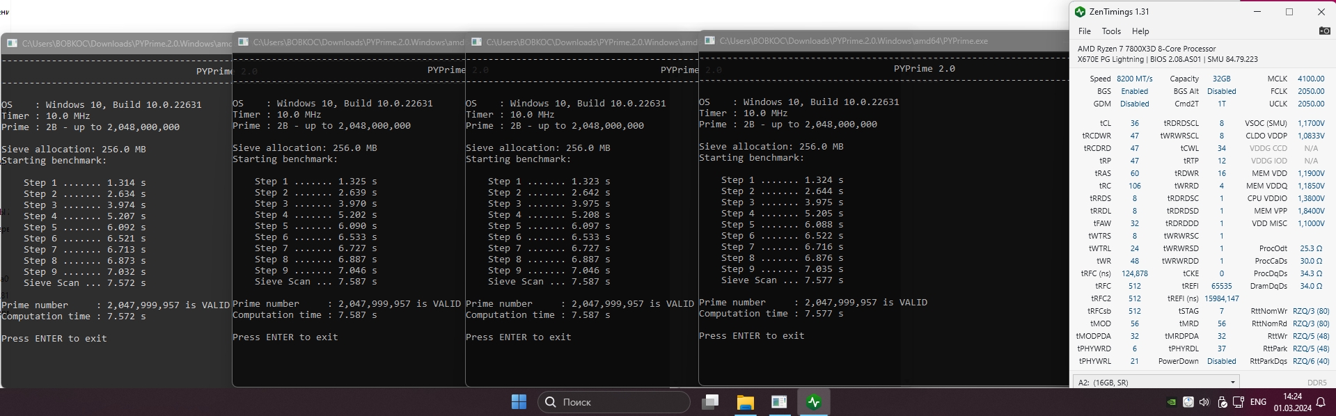Open the pinned PYPrime console taskbar icon

click(x=779, y=402)
